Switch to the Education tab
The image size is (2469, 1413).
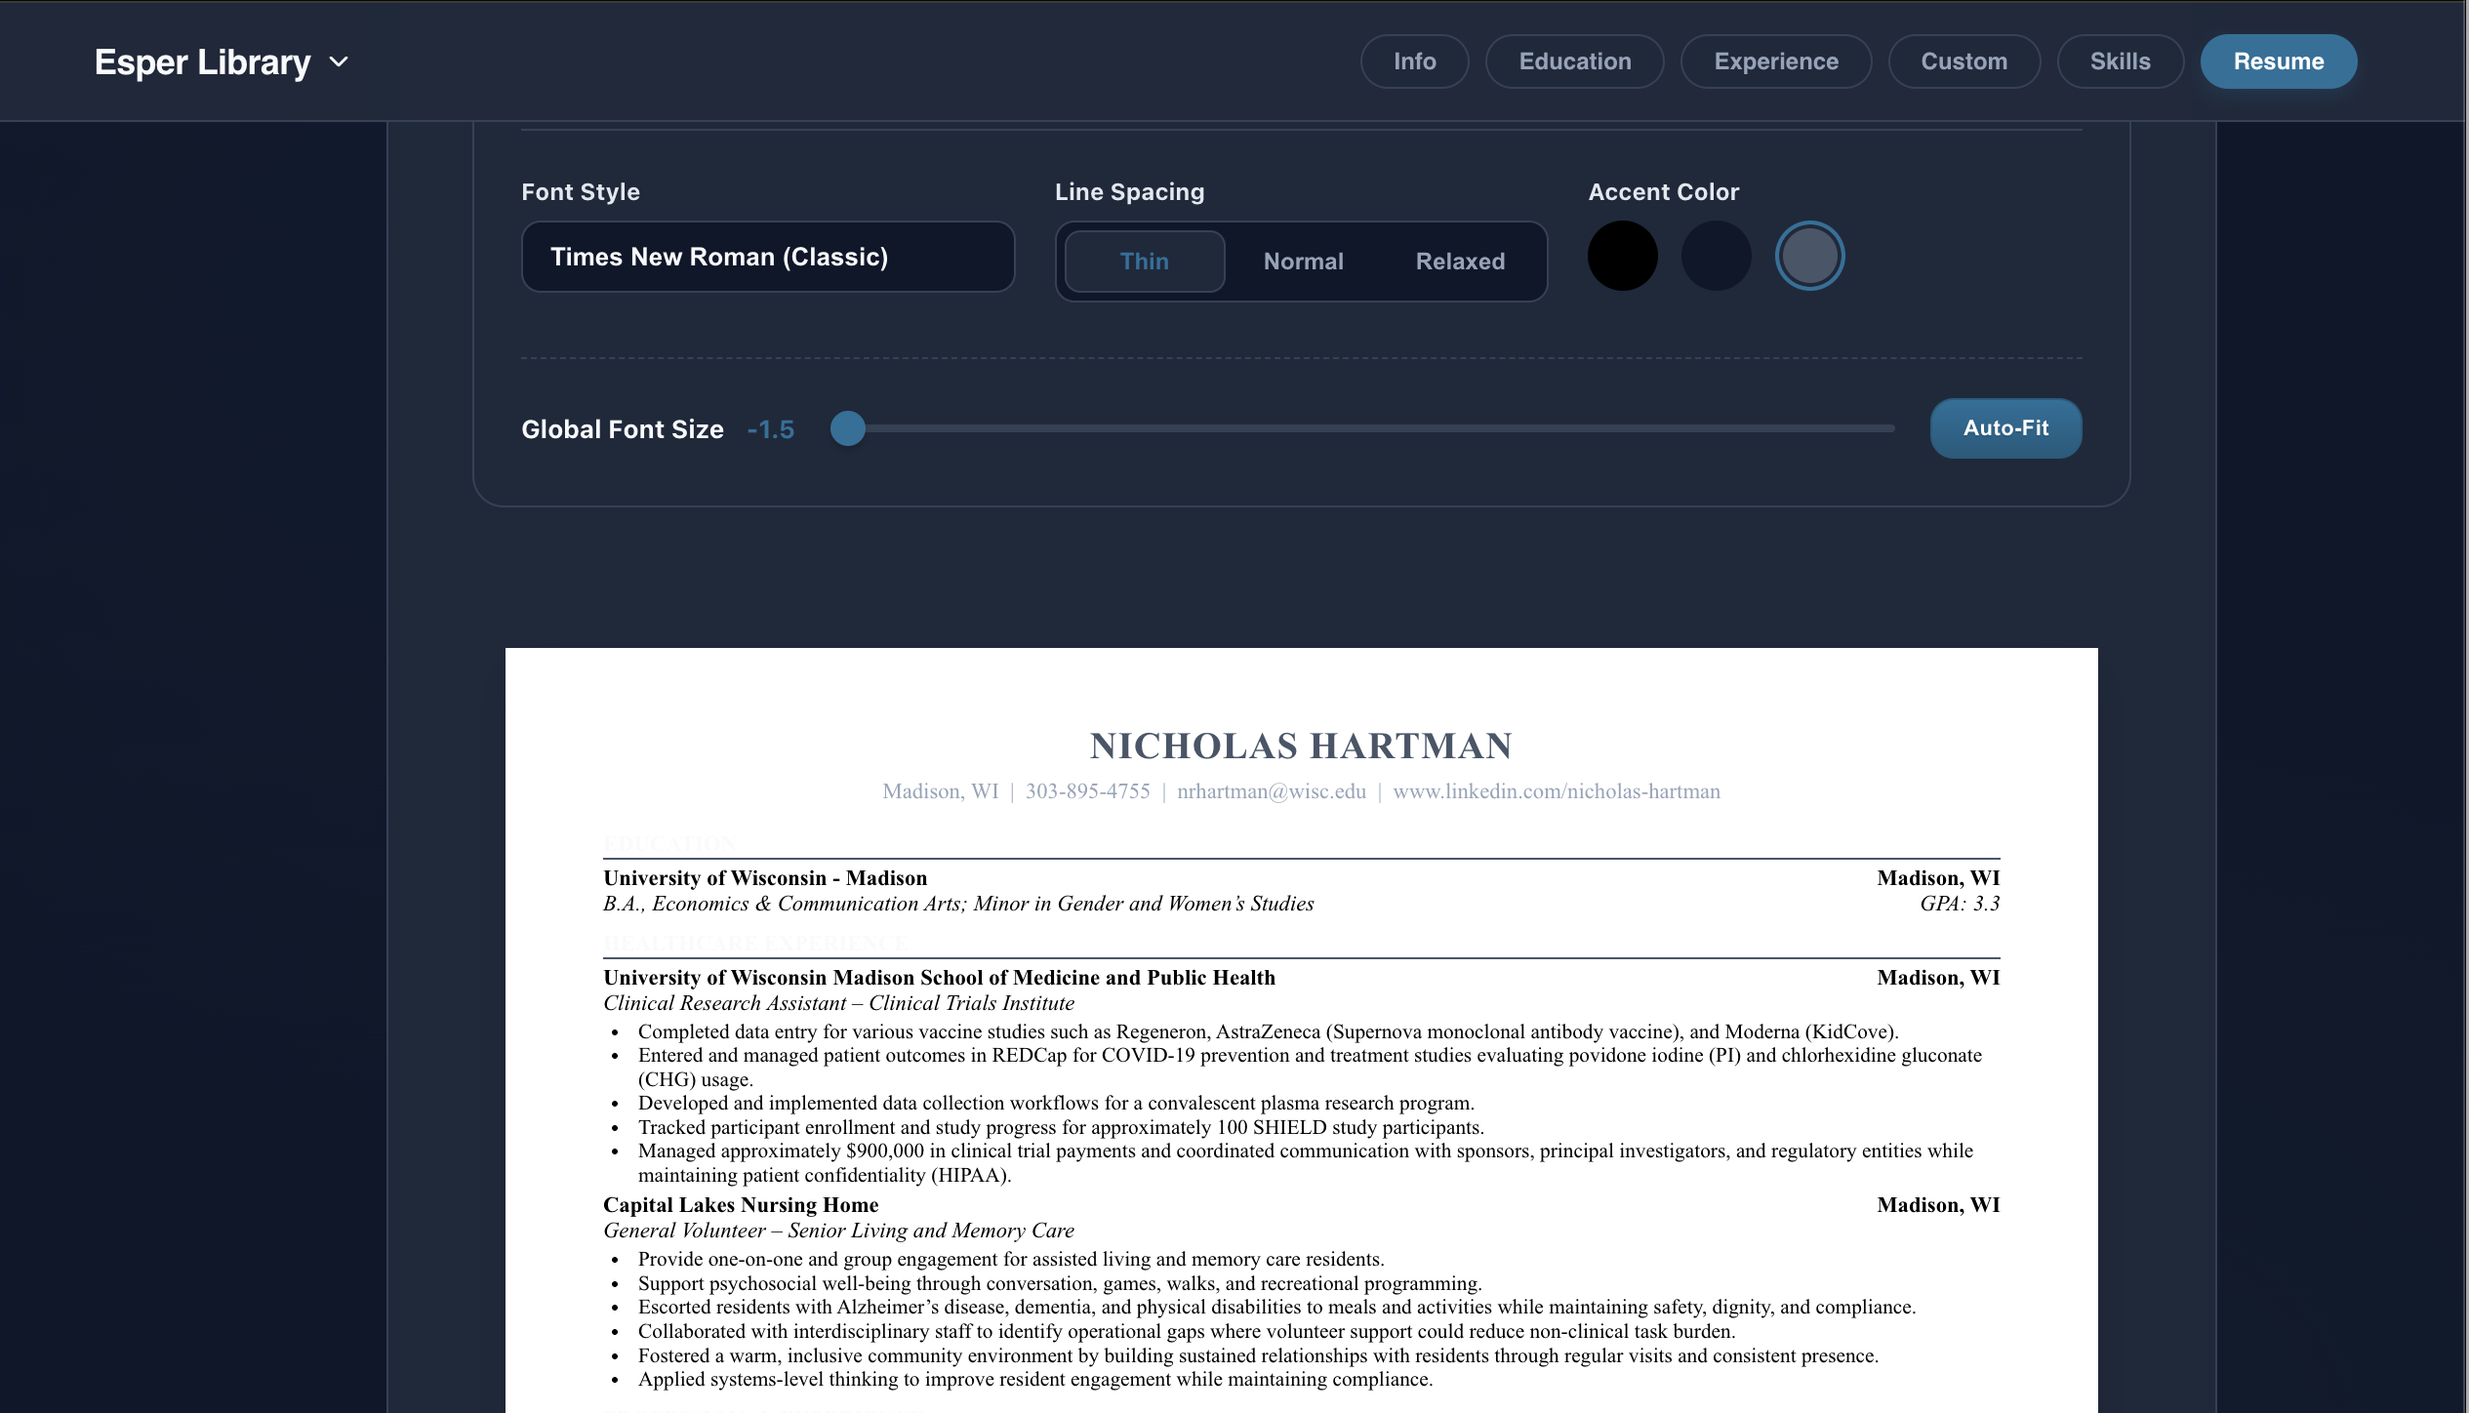pos(1573,61)
